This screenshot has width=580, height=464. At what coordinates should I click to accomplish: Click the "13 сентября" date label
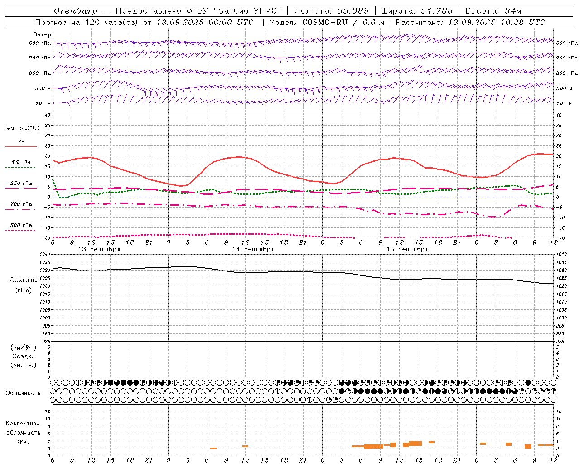pos(99,249)
